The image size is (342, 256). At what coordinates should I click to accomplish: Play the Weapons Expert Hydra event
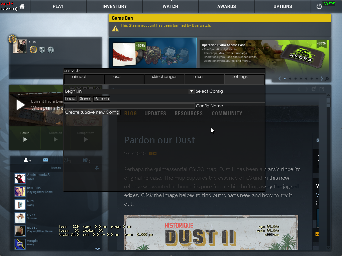point(21,105)
